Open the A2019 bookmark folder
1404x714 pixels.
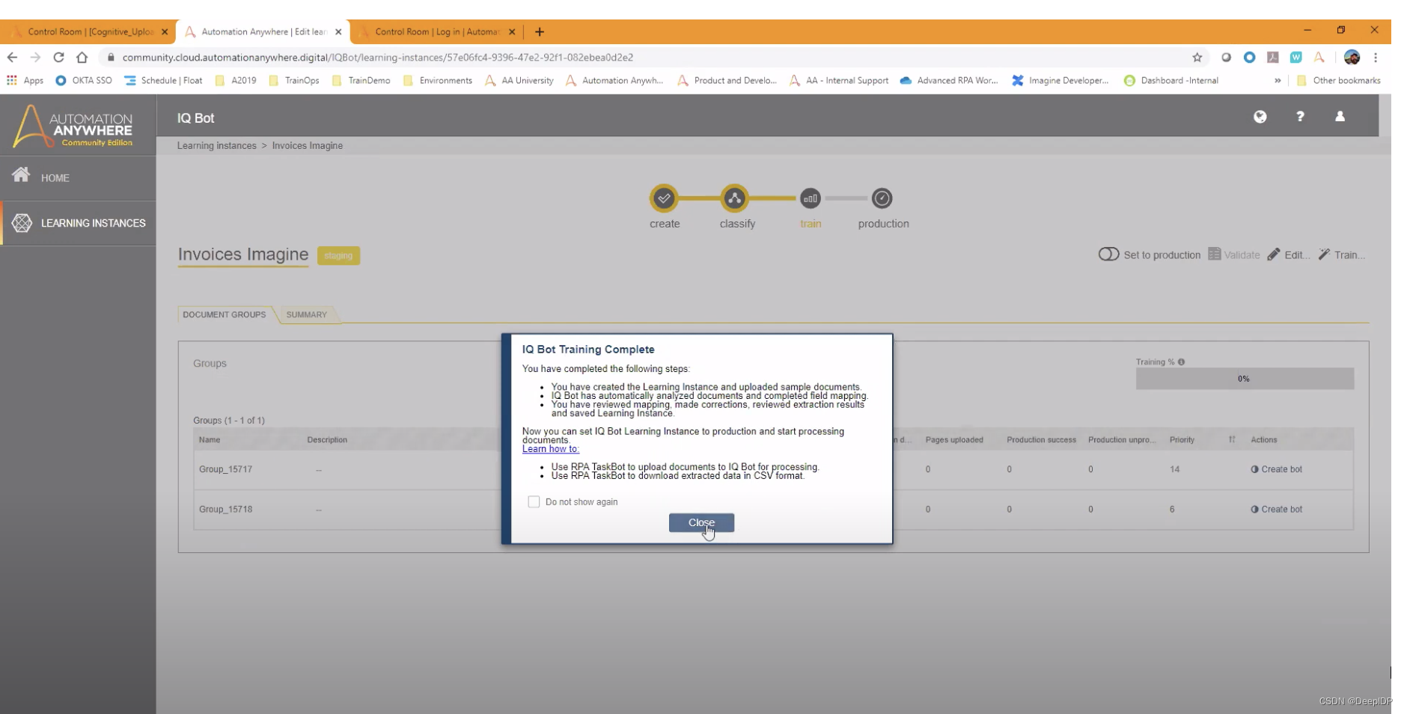coord(236,80)
